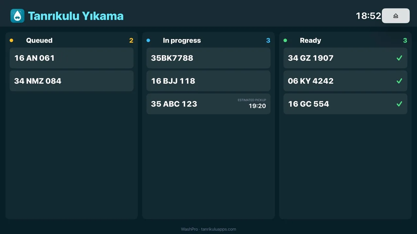
Task: Click the green Ready status dot
Action: tap(285, 41)
